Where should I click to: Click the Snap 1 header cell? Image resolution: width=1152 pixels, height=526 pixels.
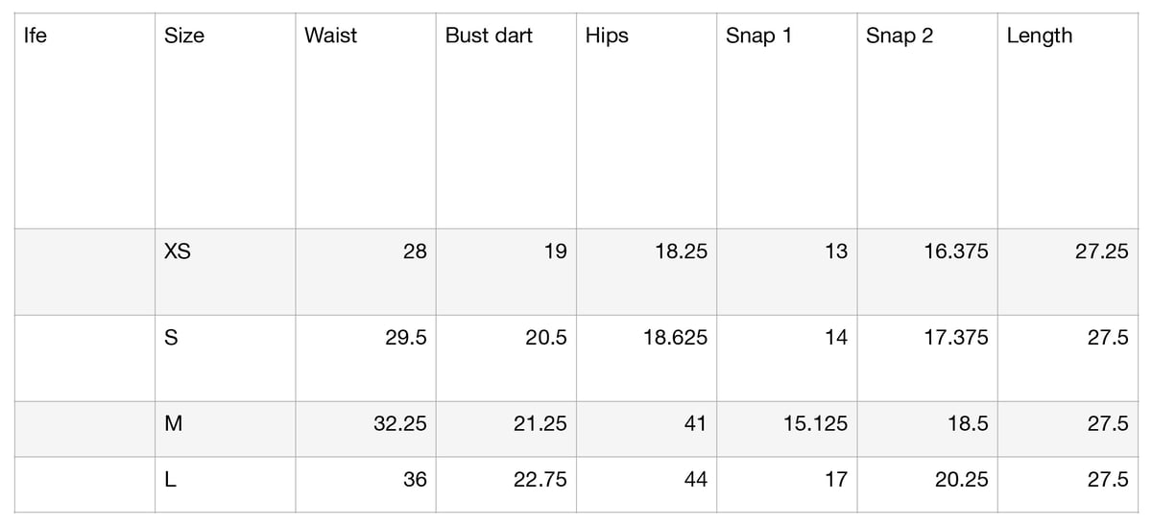[x=787, y=121]
